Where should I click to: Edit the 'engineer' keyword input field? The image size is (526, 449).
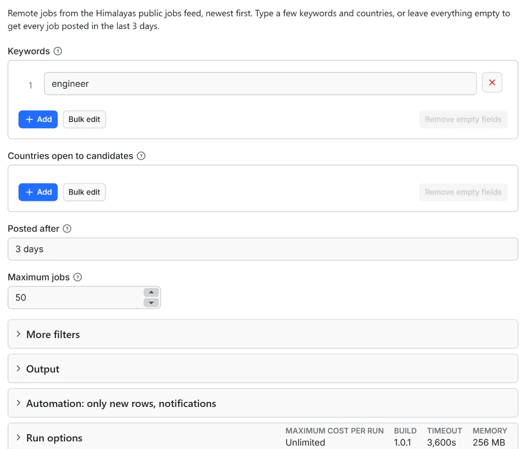tap(260, 84)
